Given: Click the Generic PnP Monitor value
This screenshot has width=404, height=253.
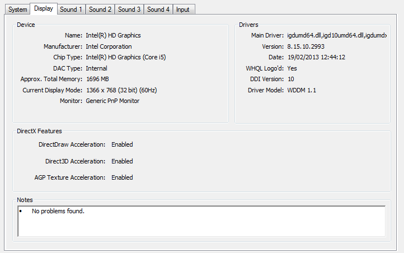Looking at the screenshot, I should click(112, 101).
